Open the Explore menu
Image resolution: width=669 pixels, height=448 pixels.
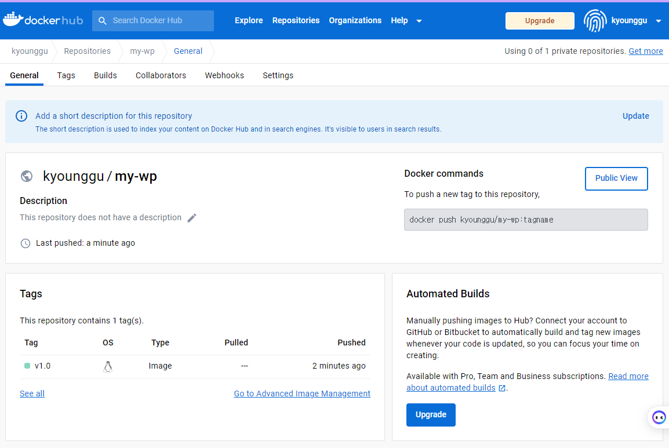(x=249, y=20)
